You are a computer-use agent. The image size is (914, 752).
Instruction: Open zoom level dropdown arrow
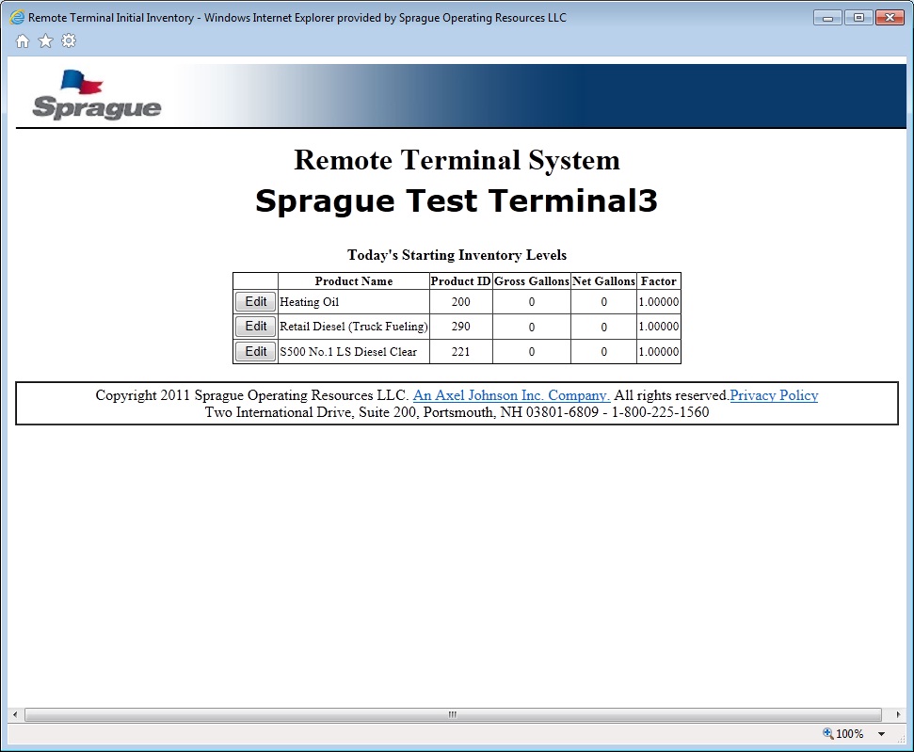[881, 734]
